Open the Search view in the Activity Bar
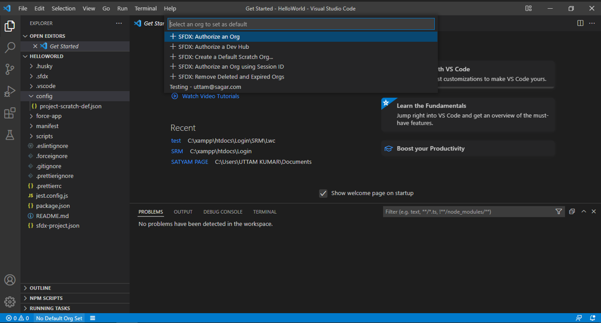This screenshot has height=323, width=601. (9, 48)
